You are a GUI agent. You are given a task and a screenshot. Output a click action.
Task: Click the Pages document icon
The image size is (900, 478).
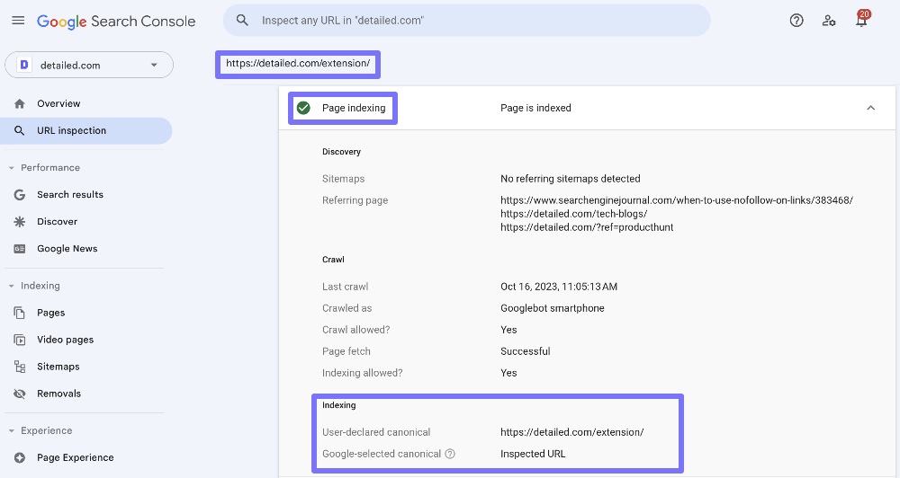(x=20, y=313)
